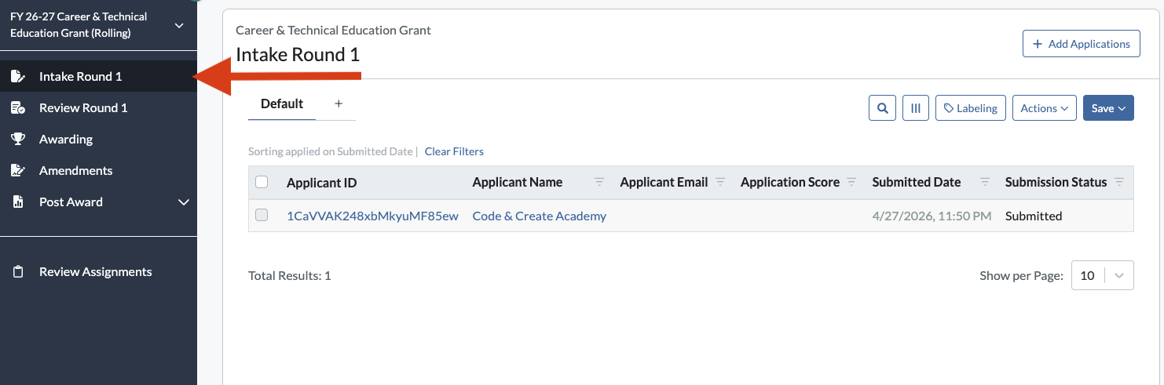Open the Show per Page dropdown
The width and height of the screenshot is (1164, 385).
(x=1103, y=275)
